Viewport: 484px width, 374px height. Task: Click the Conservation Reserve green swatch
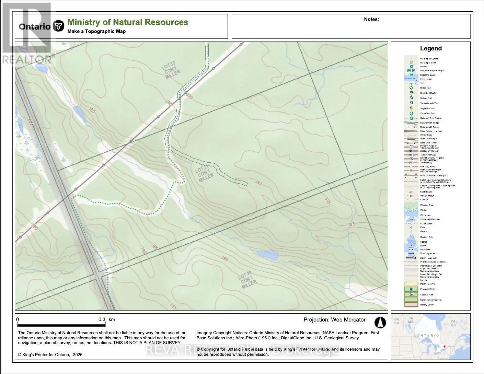pyautogui.click(x=411, y=300)
